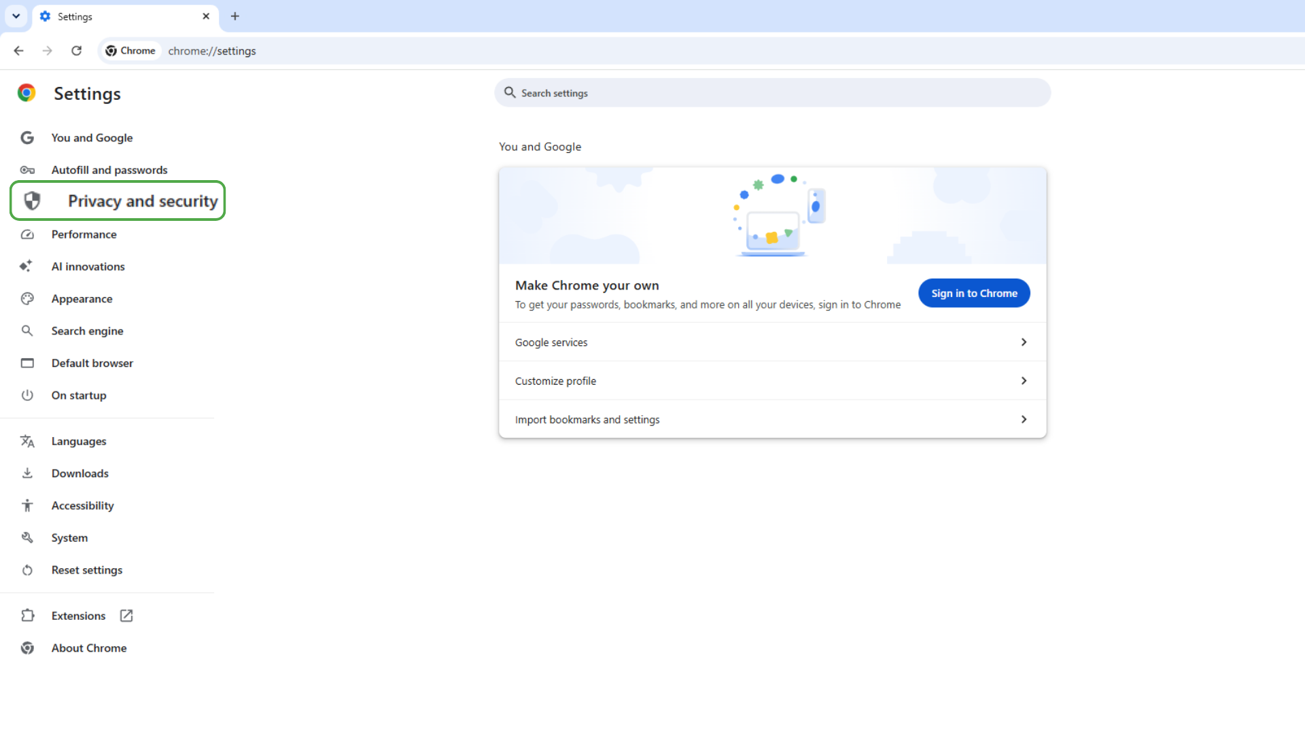This screenshot has width=1305, height=734.
Task: Open Import bookmarks and settings row
Action: coord(772,419)
